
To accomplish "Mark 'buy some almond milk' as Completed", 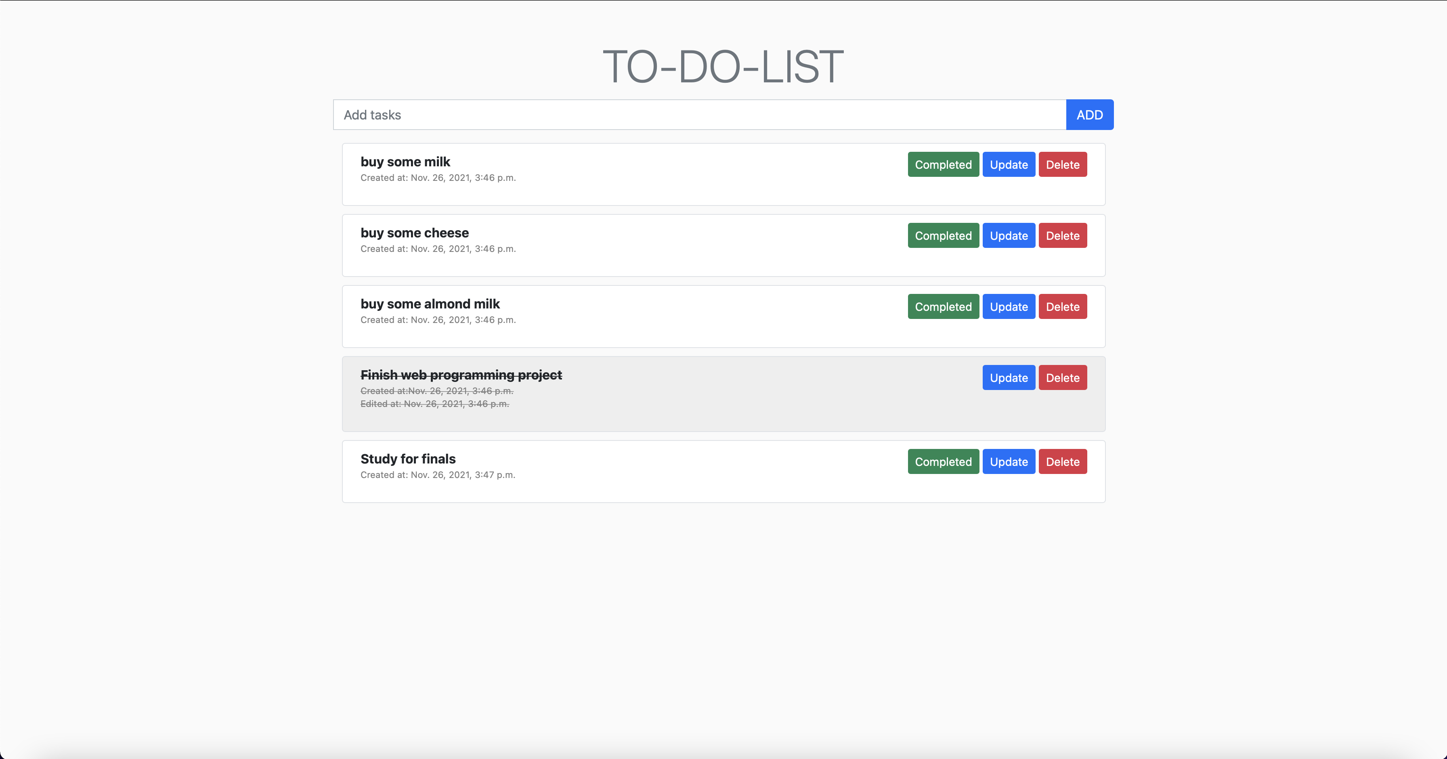I will click(x=943, y=306).
